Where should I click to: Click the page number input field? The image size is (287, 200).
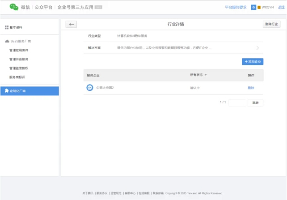click(237, 102)
